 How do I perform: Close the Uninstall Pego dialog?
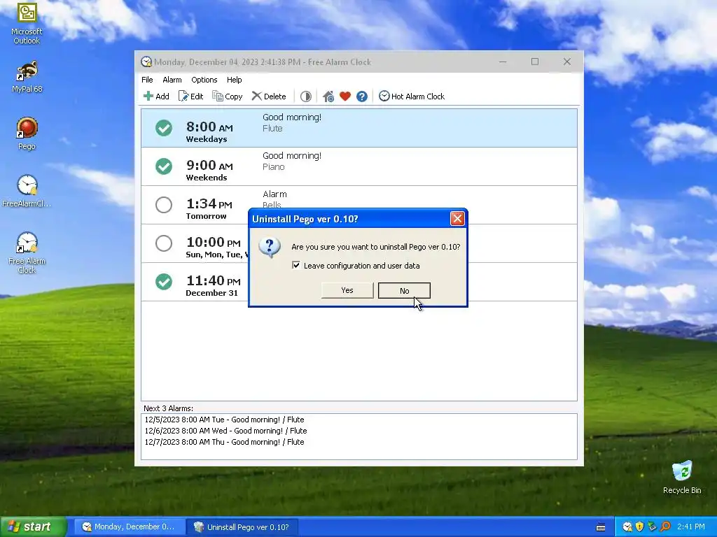tap(457, 219)
